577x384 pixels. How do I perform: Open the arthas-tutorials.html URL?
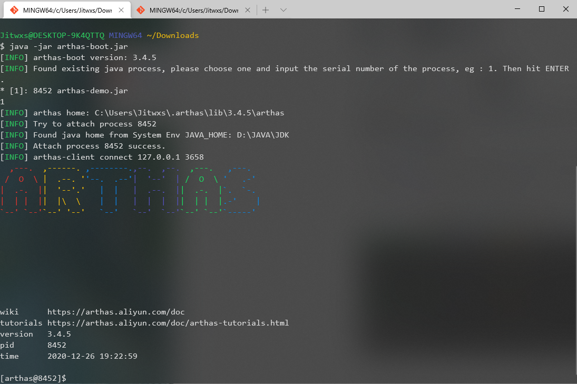click(x=168, y=323)
